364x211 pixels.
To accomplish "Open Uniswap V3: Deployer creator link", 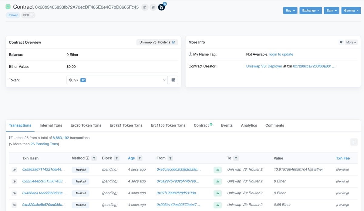I will click(x=264, y=66).
